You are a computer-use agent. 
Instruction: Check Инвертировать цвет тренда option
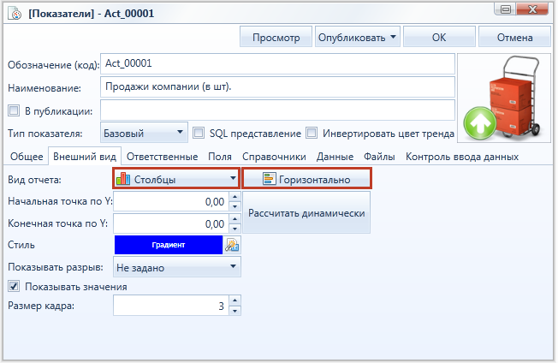(312, 133)
